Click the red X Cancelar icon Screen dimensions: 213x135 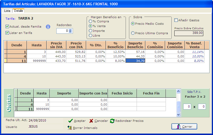pos(91,121)
